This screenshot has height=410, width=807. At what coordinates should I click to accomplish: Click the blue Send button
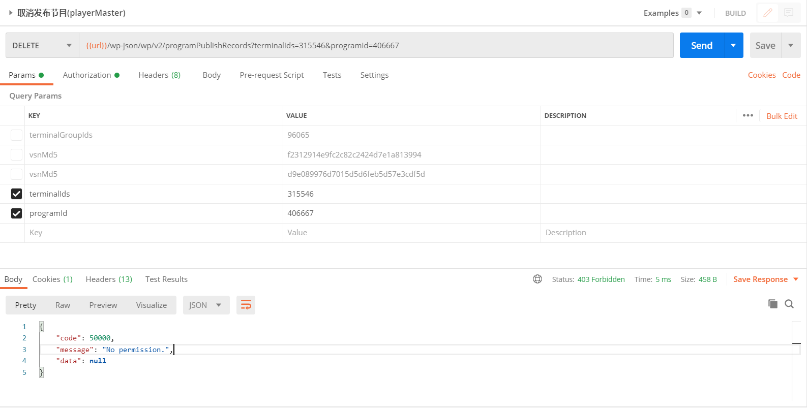coord(701,45)
